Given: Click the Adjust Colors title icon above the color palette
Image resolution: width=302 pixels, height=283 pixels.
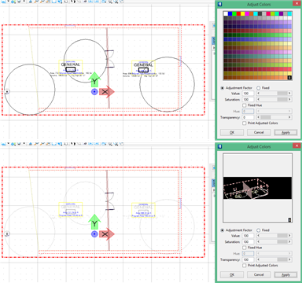Looking at the screenshot, I should pyautogui.click(x=220, y=4).
